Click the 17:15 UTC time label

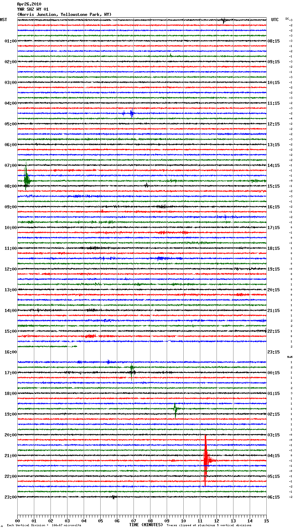click(x=274, y=228)
